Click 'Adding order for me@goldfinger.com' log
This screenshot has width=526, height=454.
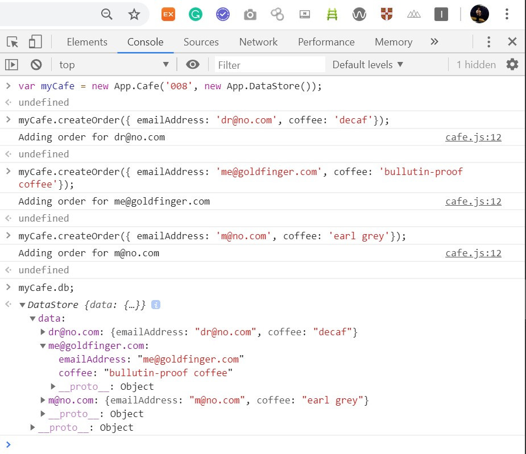[x=114, y=201]
